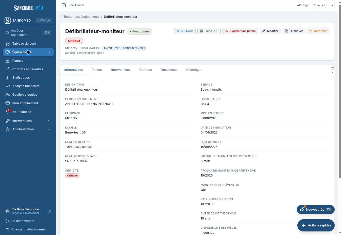Click the Statistiques bar chart icon
342x235 pixels.
pos(8,78)
